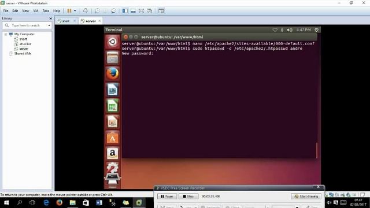The height and width of the screenshot is (208, 370).
Task: Open Task View on the taskbar
Action: coord(32,203)
